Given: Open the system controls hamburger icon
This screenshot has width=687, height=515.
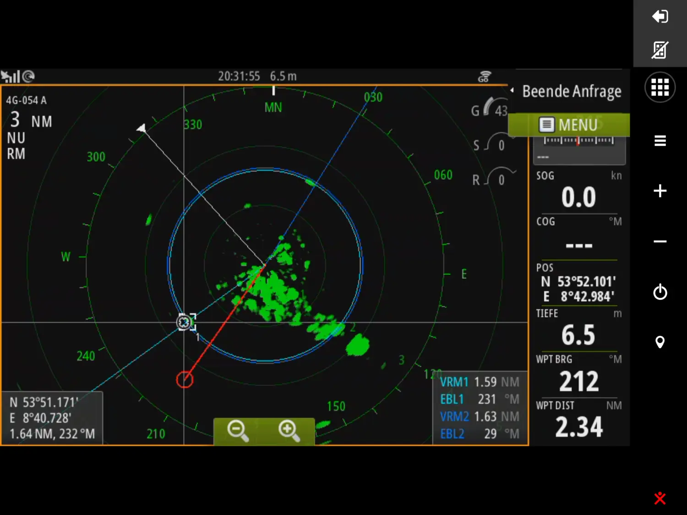Looking at the screenshot, I should click(x=660, y=141).
